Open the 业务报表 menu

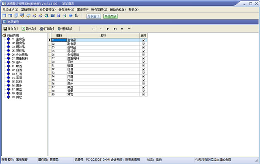[66, 9]
